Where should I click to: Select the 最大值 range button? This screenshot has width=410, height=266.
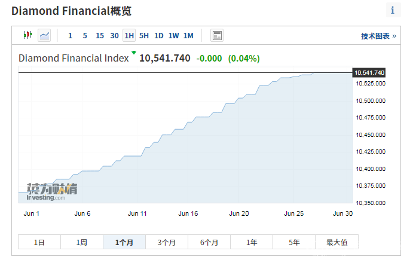click(337, 242)
